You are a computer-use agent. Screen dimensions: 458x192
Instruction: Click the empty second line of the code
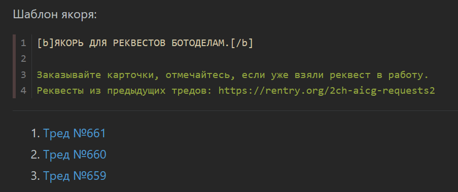coord(234,59)
